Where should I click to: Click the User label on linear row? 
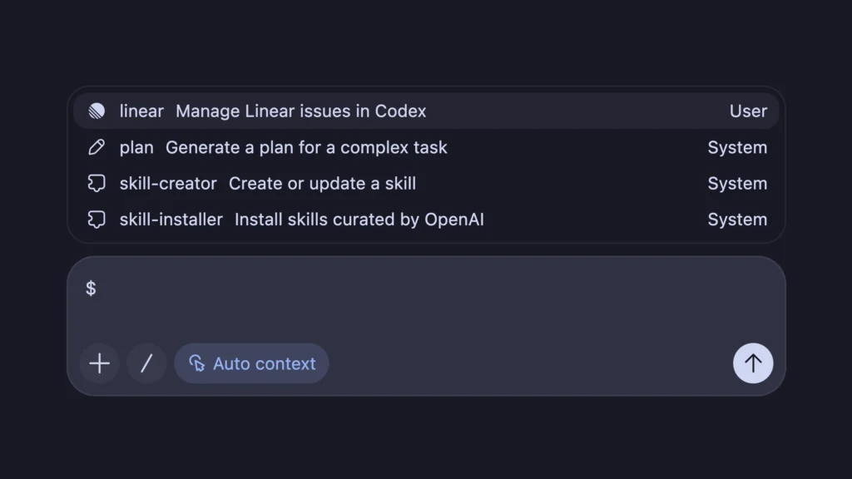(x=748, y=111)
